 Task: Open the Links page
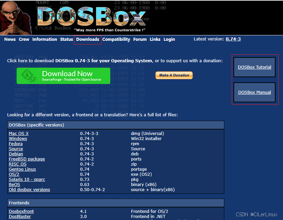pos(155,39)
